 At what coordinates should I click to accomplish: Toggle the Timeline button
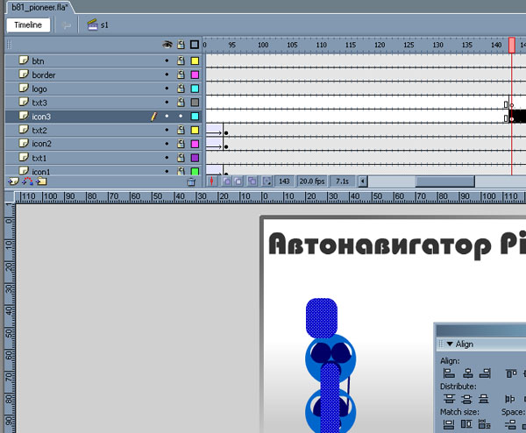coord(28,25)
